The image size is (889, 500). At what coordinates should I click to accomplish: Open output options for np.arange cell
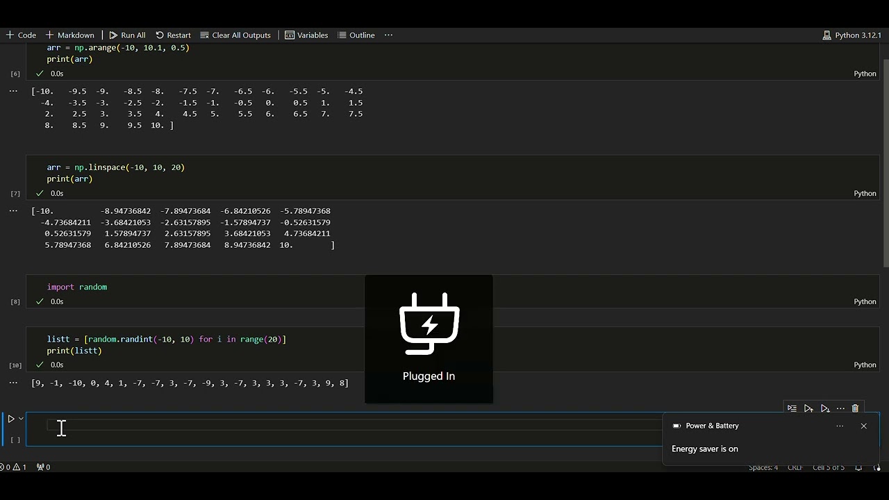[13, 91]
